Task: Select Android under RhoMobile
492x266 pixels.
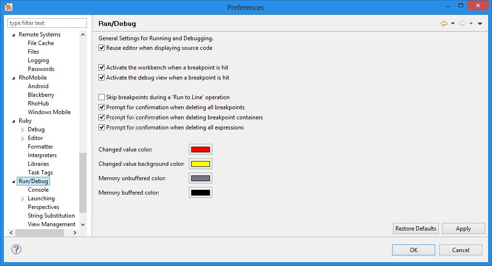Action: 38,86
